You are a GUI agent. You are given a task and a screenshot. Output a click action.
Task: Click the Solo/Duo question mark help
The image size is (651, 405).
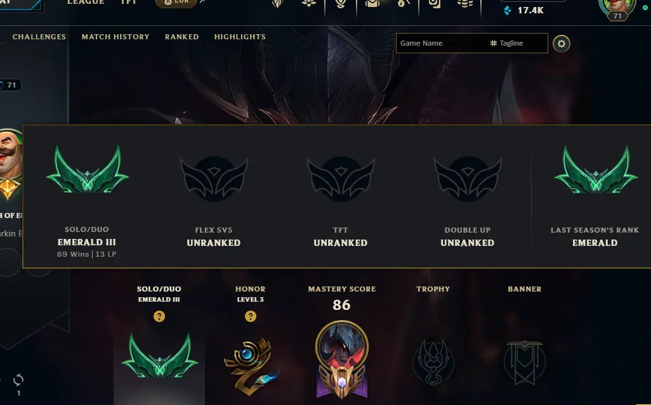[x=159, y=316]
